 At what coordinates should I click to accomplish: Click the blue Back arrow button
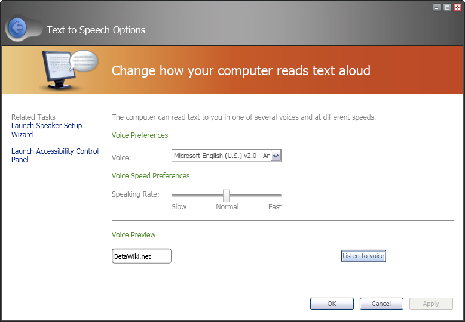click(17, 27)
